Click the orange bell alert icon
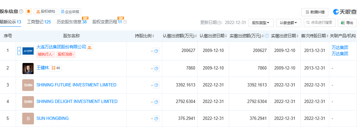The image size is (358, 127). point(28,12)
